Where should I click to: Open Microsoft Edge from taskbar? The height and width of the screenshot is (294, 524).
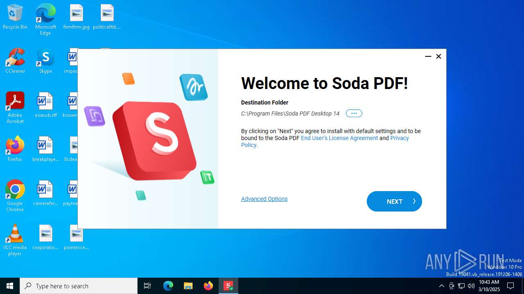click(168, 286)
